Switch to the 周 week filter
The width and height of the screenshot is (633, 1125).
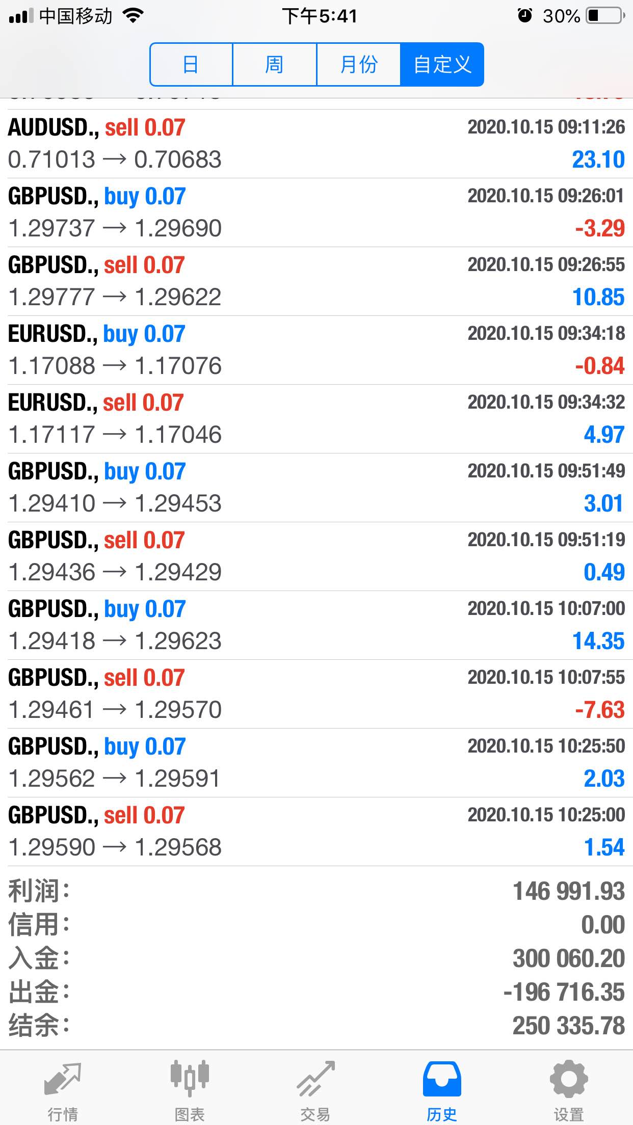click(275, 65)
